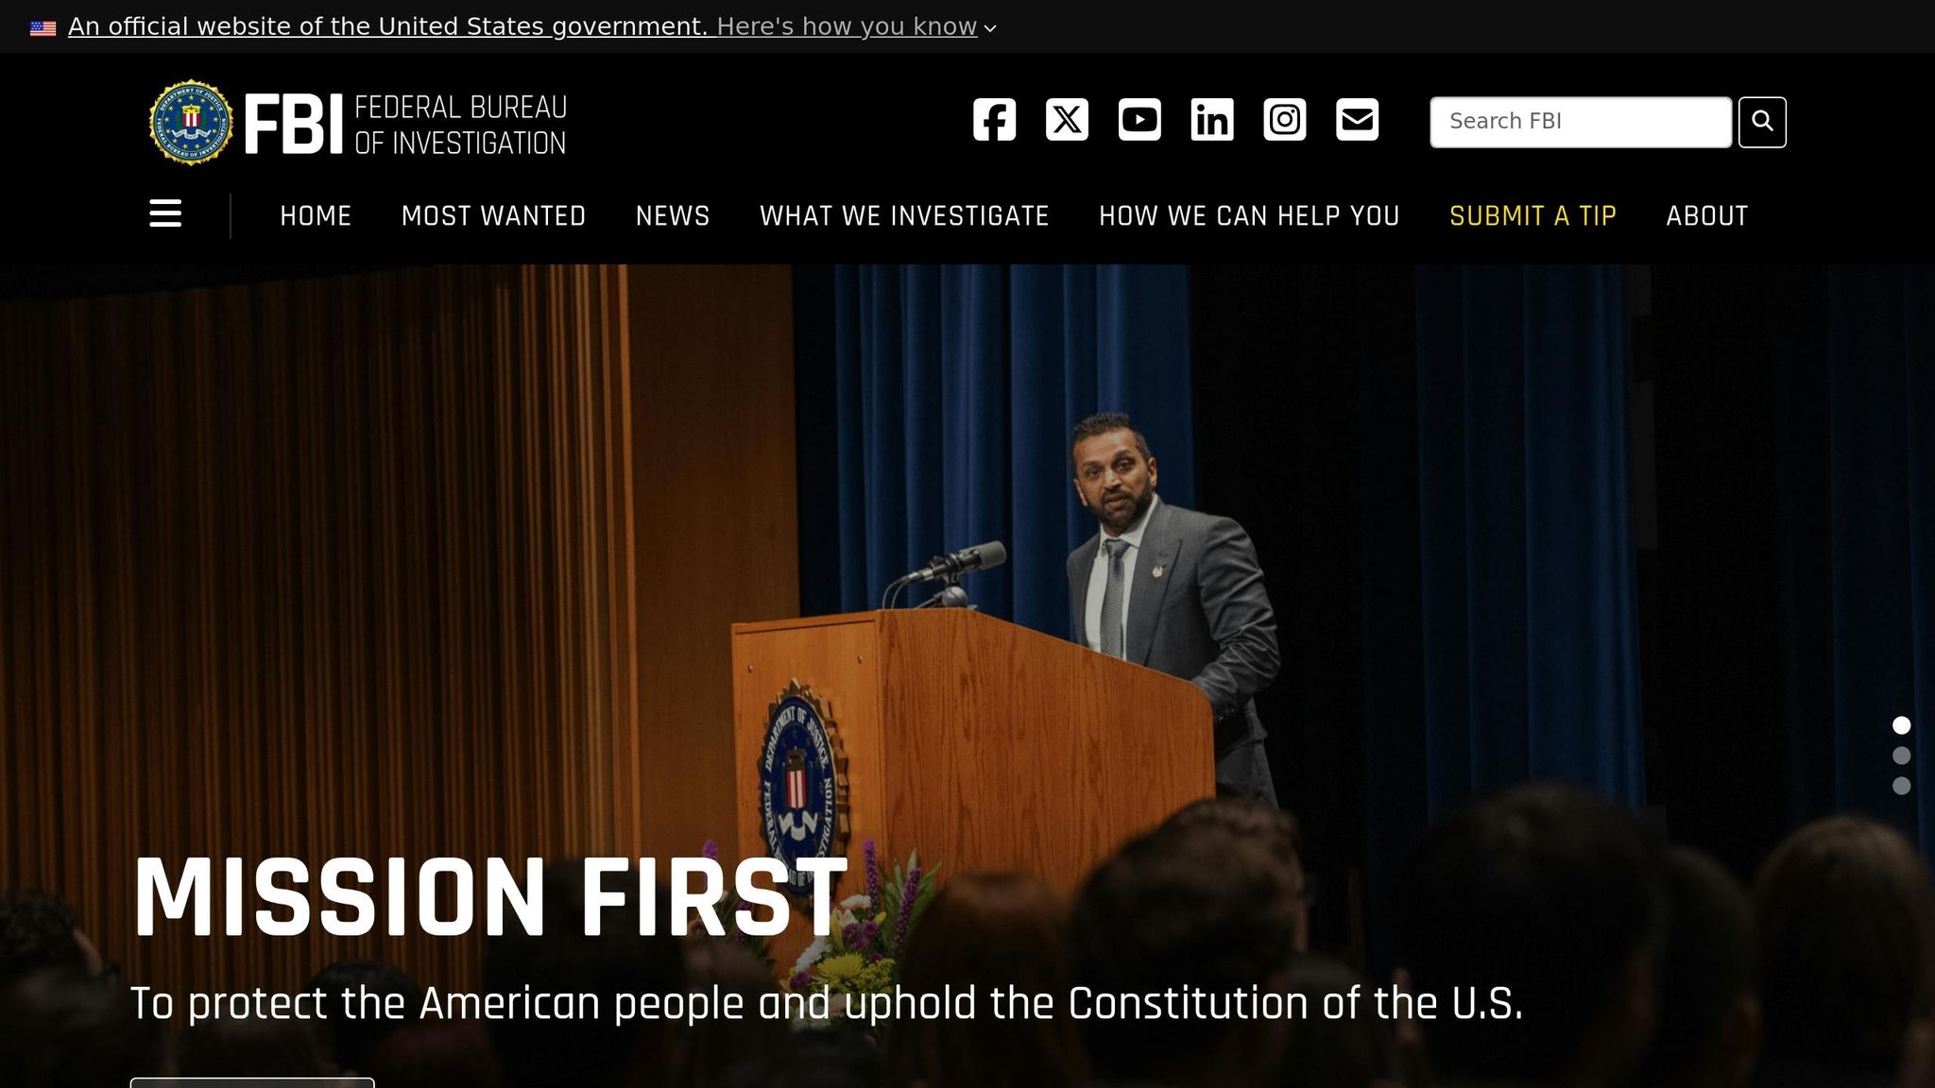The image size is (1935, 1088).
Task: Click the chevron next to government banner text
Action: coord(990,28)
